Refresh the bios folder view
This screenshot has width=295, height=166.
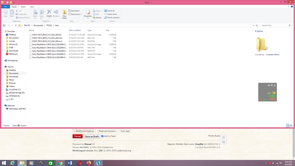257,25
